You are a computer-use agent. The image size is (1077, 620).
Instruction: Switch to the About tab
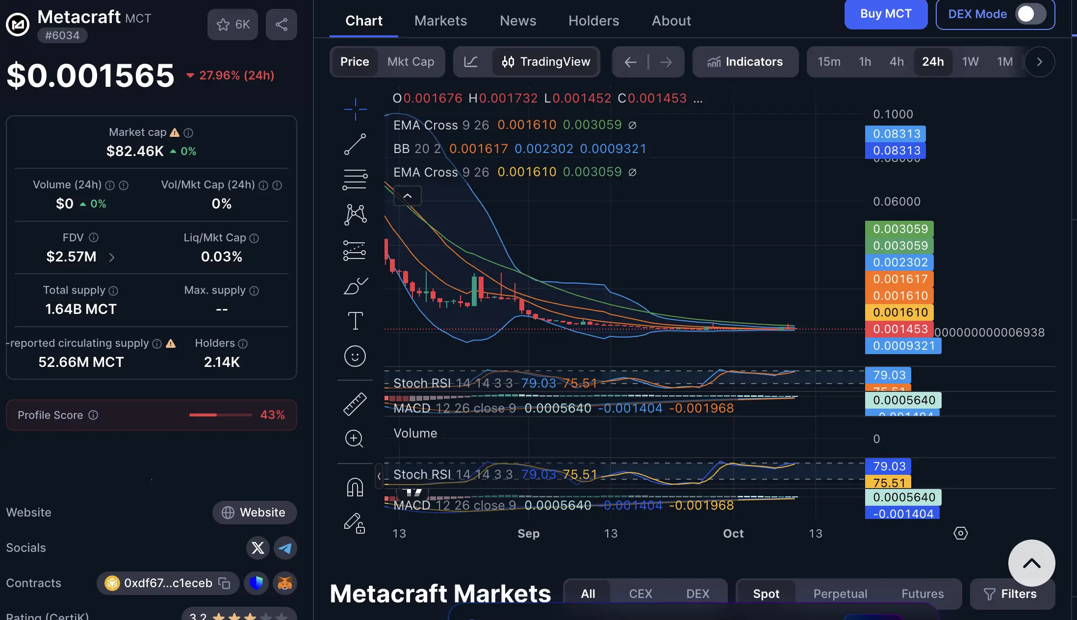click(x=671, y=21)
